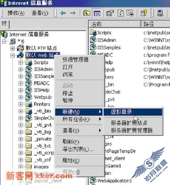Toggle the Show/Hide console tree icon
This screenshot has height=185, width=170.
click(97, 13)
